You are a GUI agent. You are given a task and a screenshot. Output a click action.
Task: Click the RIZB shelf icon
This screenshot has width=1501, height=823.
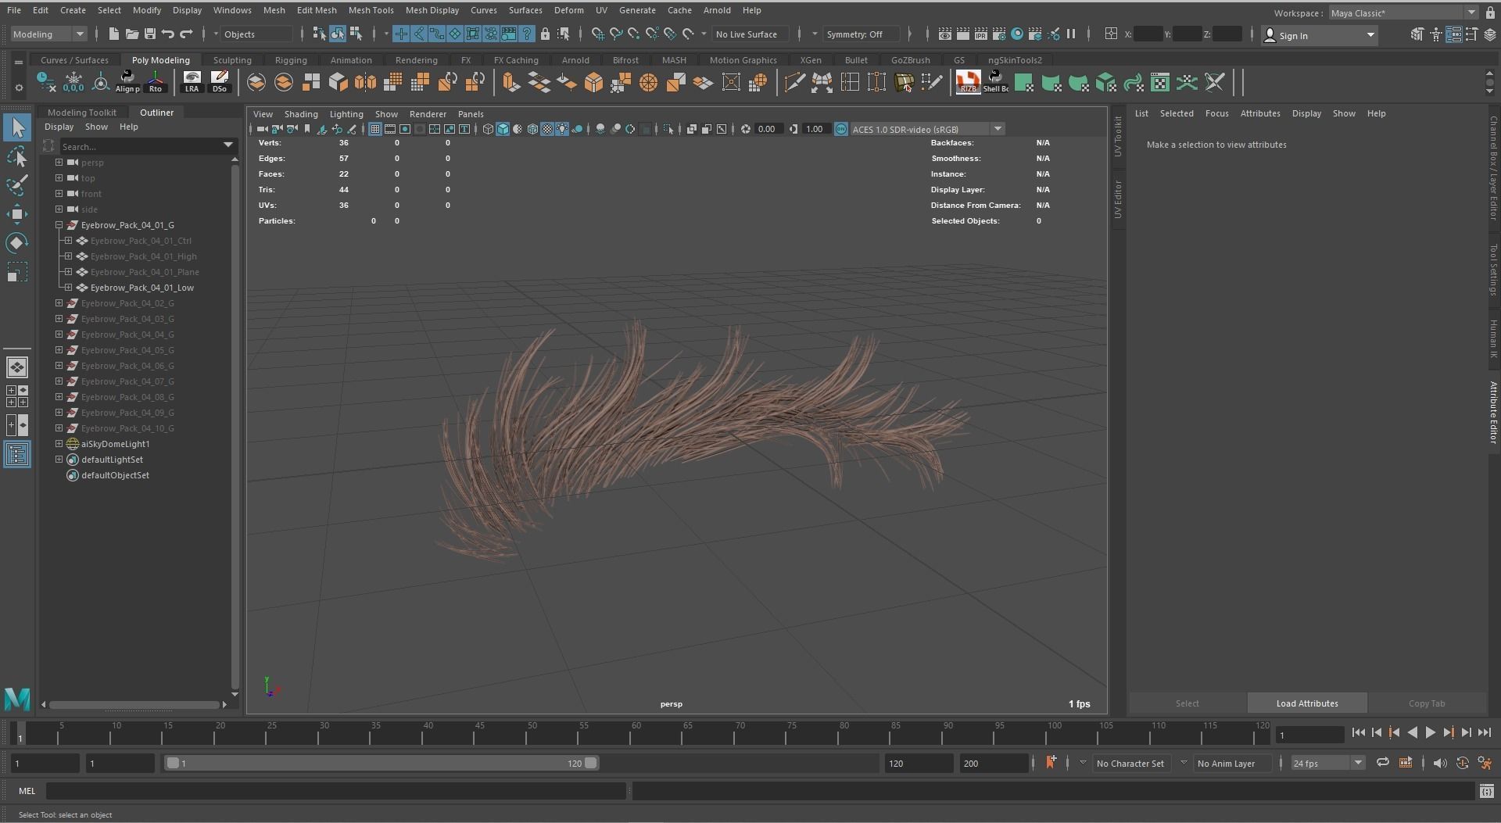[968, 81]
